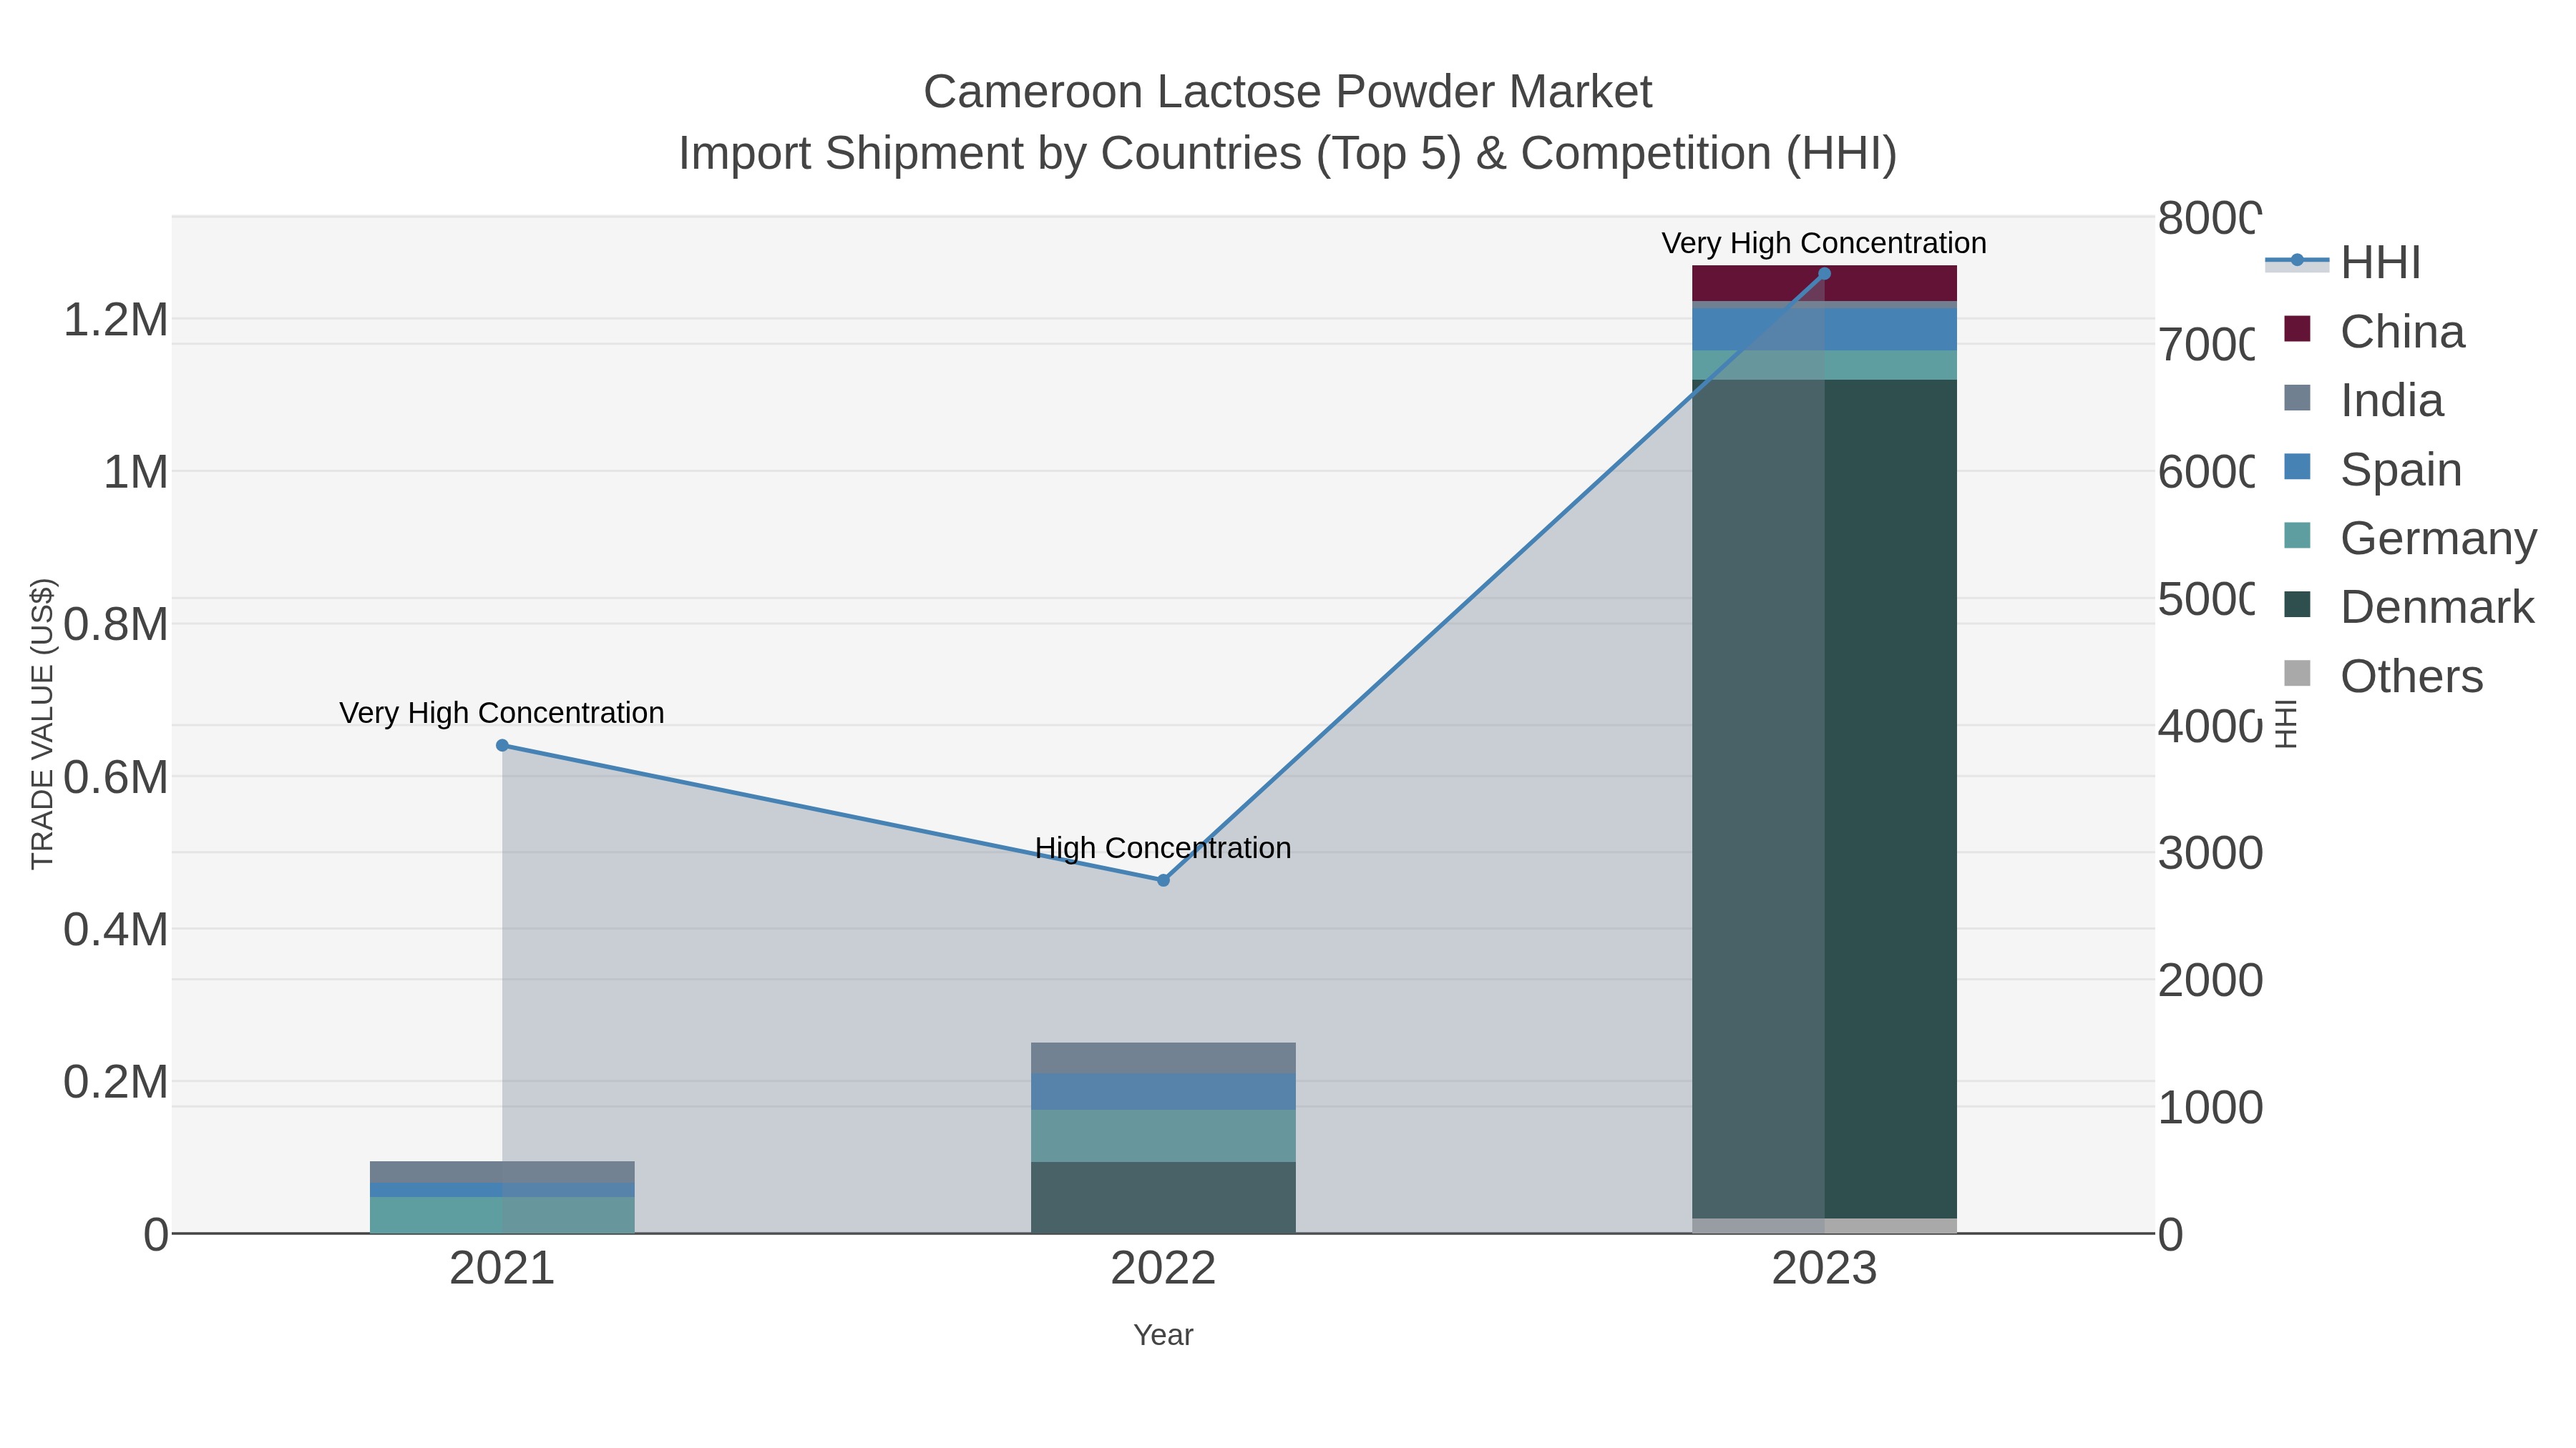Click the 2021 HHI data point

[x=502, y=746]
